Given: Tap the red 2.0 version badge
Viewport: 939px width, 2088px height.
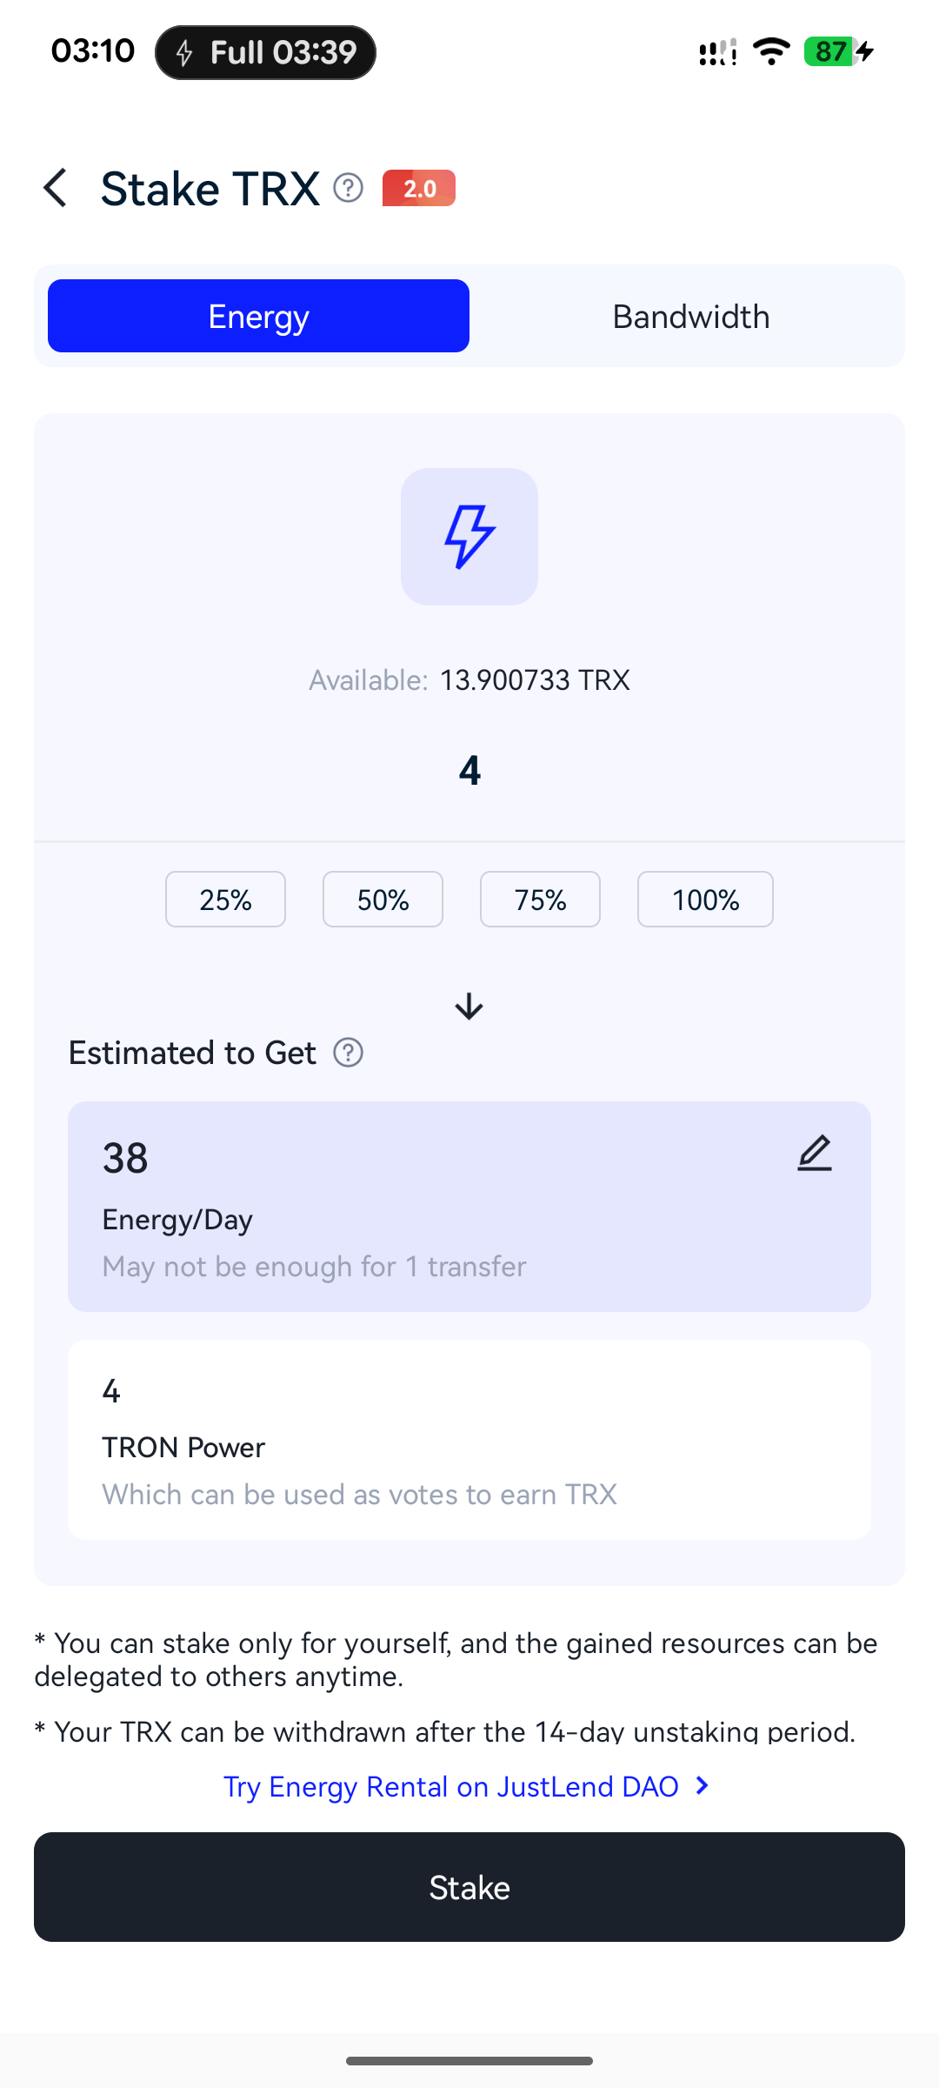Looking at the screenshot, I should coord(419,188).
